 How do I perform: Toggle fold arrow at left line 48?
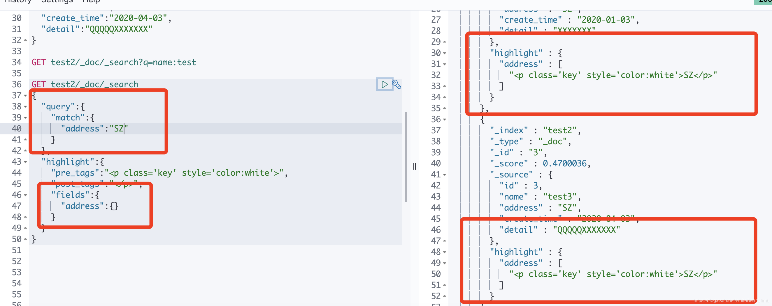[25, 217]
